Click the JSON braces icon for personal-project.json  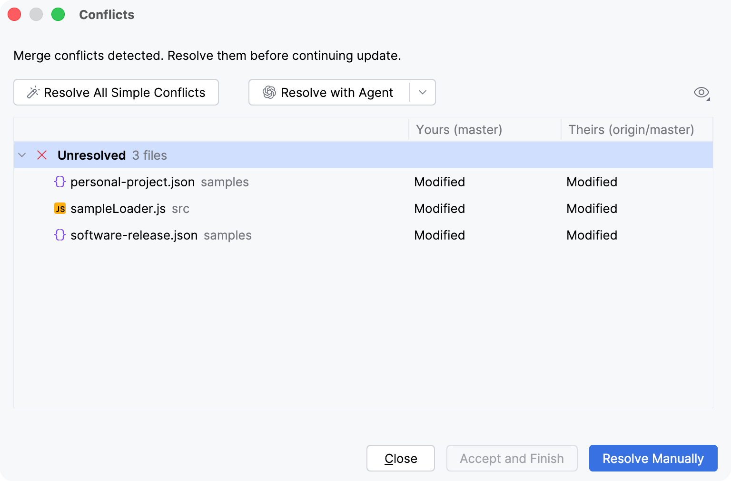coord(60,182)
